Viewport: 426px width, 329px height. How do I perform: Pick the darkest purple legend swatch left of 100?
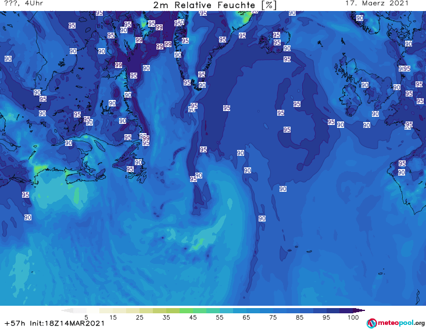(x=346, y=310)
